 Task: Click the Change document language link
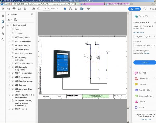146,53
